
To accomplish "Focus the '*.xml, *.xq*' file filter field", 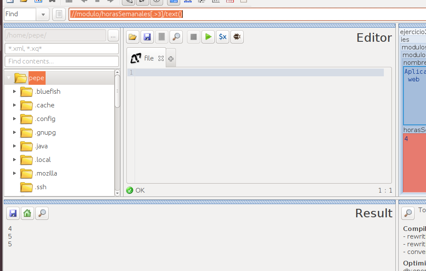I will 62,49.
